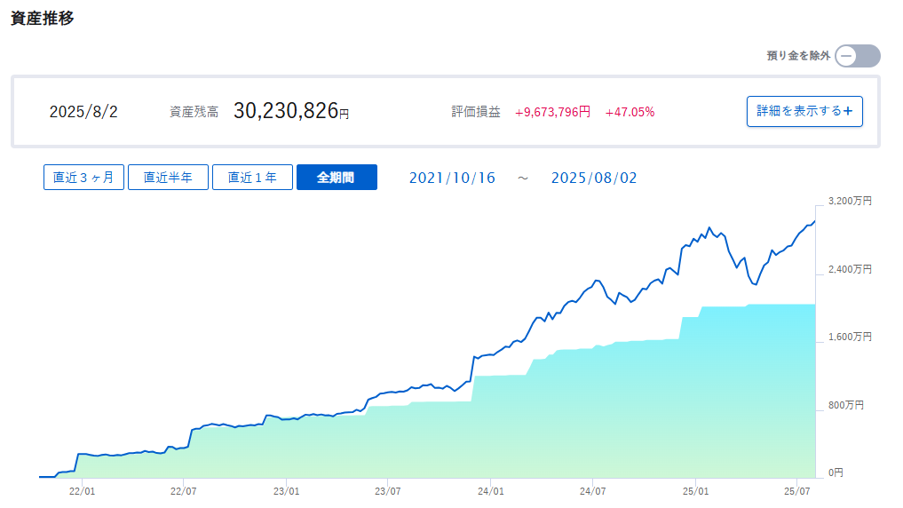Click the +47.05% gain percentage

click(630, 112)
